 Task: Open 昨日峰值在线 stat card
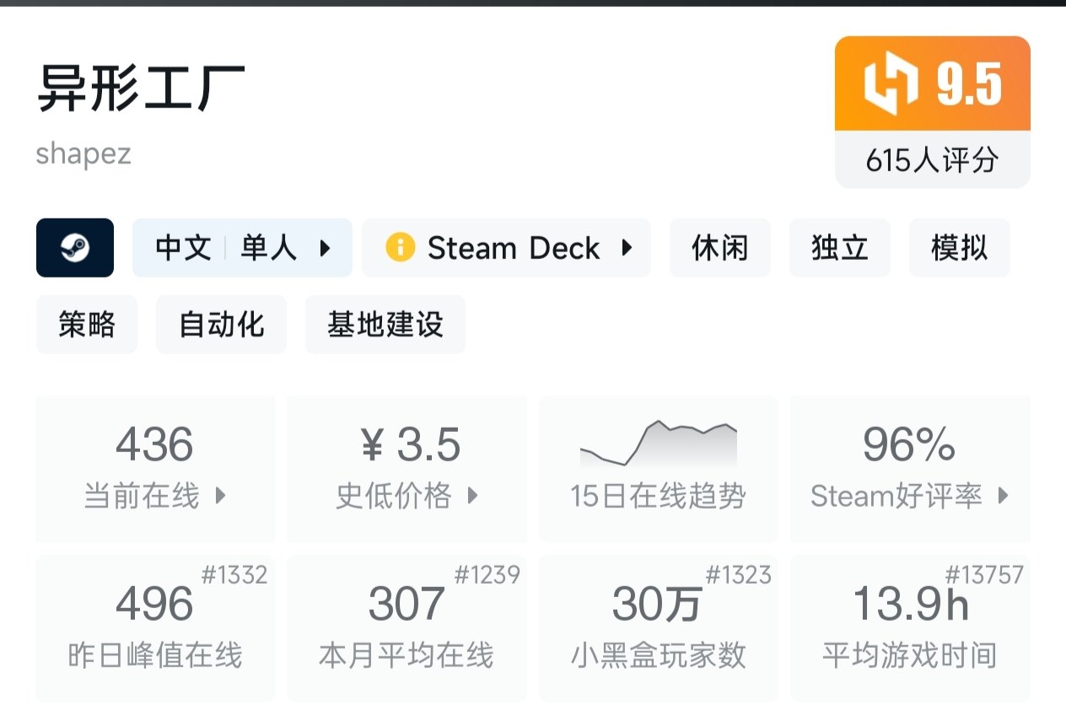(x=155, y=627)
